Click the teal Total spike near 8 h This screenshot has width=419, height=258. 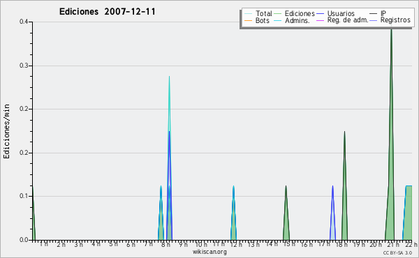[x=169, y=101]
